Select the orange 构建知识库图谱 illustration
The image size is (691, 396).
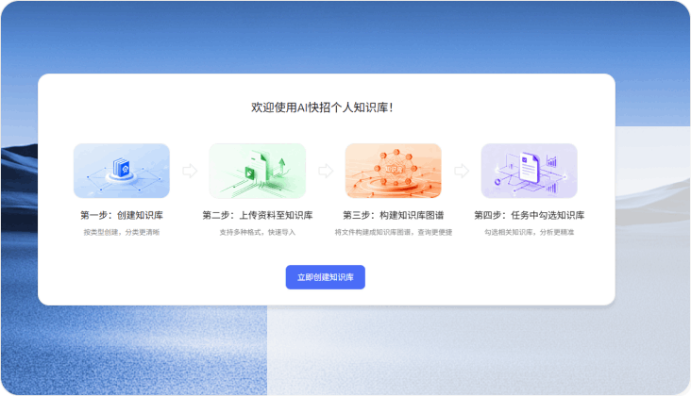(x=393, y=171)
